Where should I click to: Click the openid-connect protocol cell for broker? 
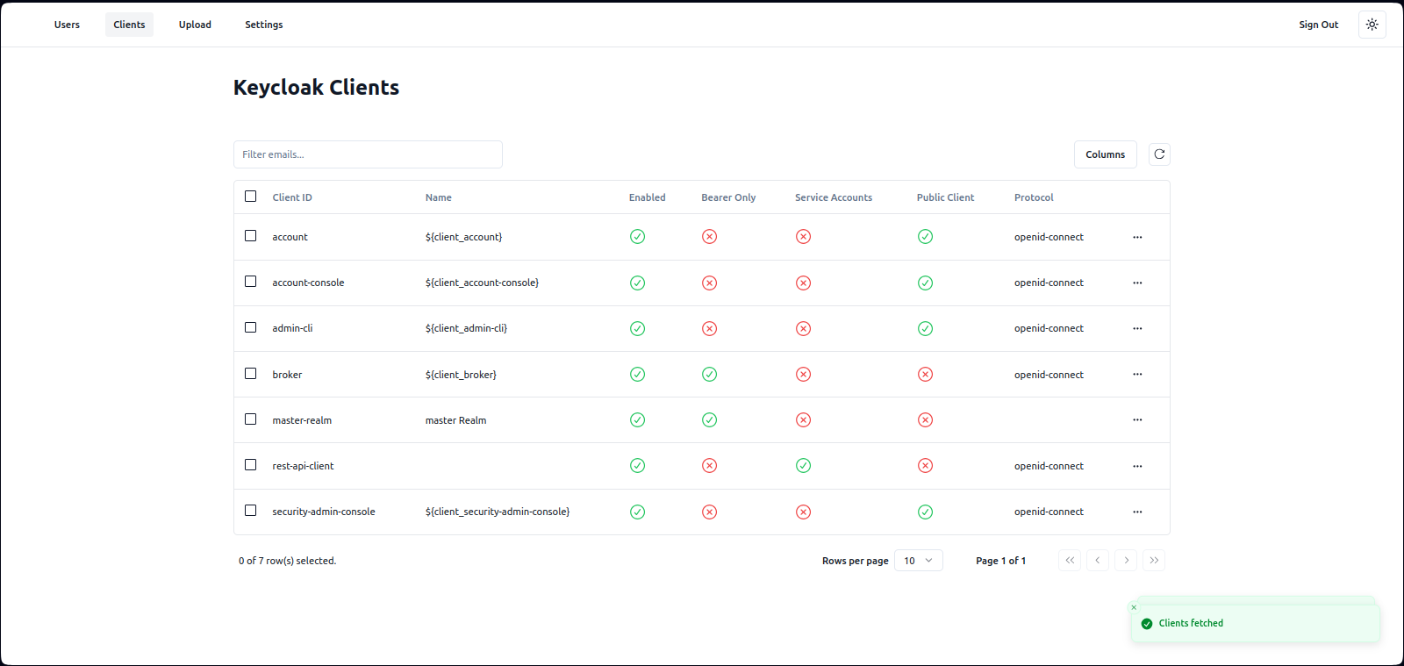click(1049, 375)
